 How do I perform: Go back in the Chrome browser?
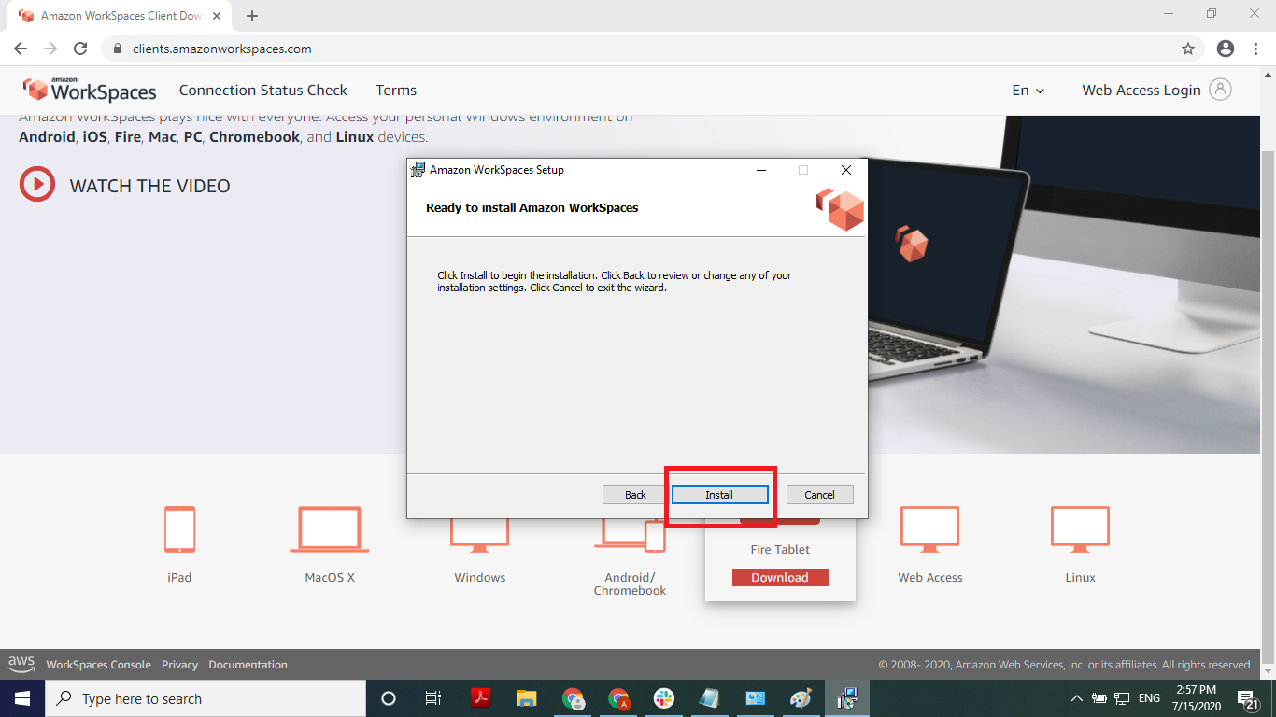21,49
